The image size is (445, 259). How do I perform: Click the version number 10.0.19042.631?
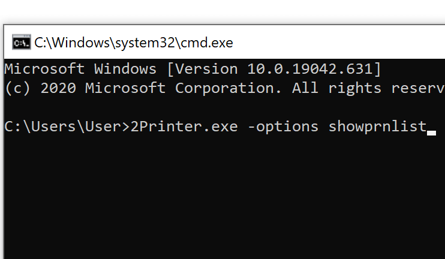coord(310,69)
